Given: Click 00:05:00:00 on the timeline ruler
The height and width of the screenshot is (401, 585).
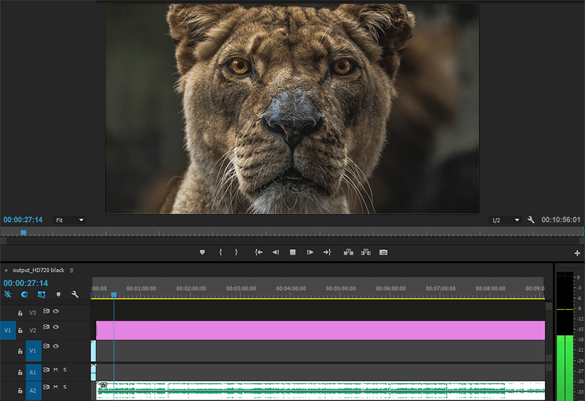Looking at the screenshot, I should coord(341,288).
